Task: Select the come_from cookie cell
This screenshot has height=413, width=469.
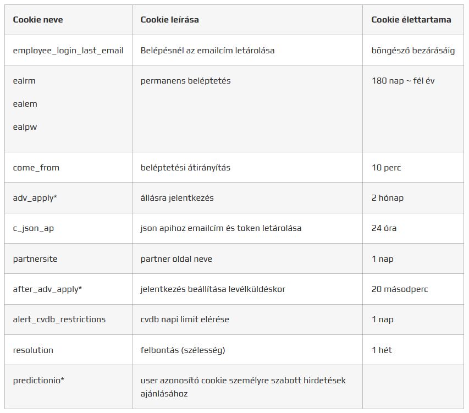Action: point(36,168)
